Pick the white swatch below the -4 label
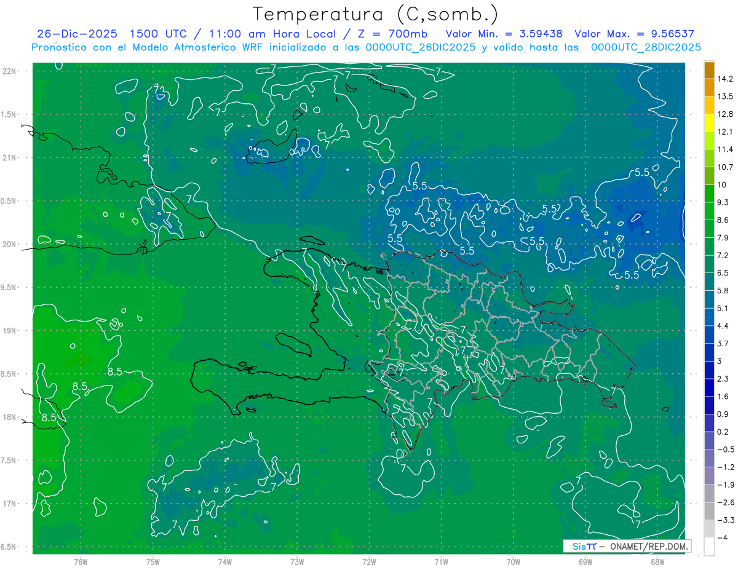Screen dimensions: 738x570 click(709, 547)
